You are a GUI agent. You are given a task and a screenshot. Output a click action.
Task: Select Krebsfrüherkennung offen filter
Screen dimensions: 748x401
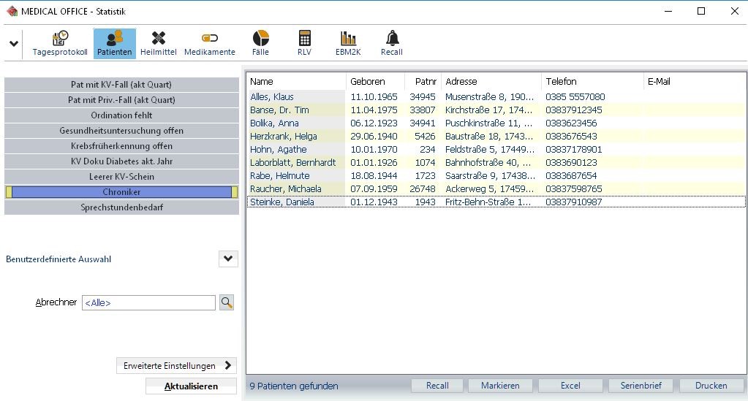click(121, 146)
